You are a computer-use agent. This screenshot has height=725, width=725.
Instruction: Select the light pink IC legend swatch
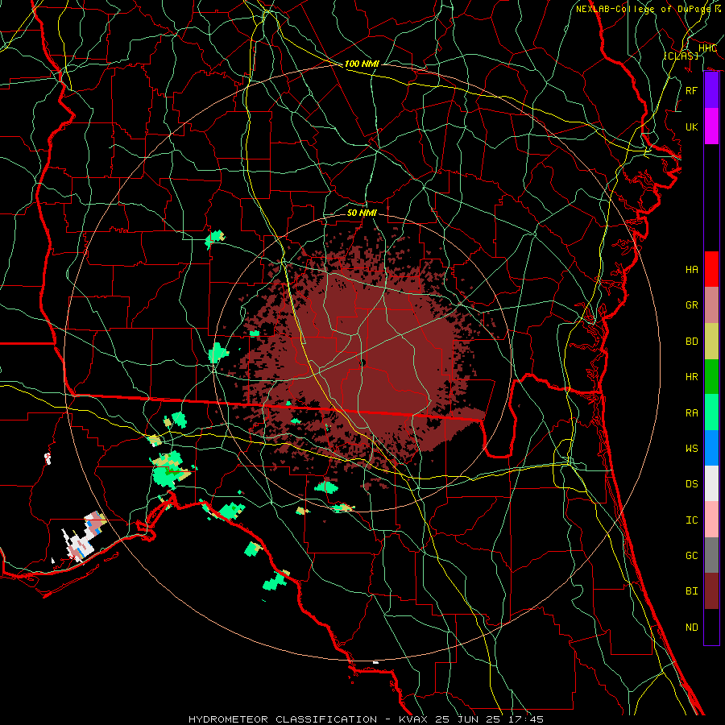coord(711,520)
